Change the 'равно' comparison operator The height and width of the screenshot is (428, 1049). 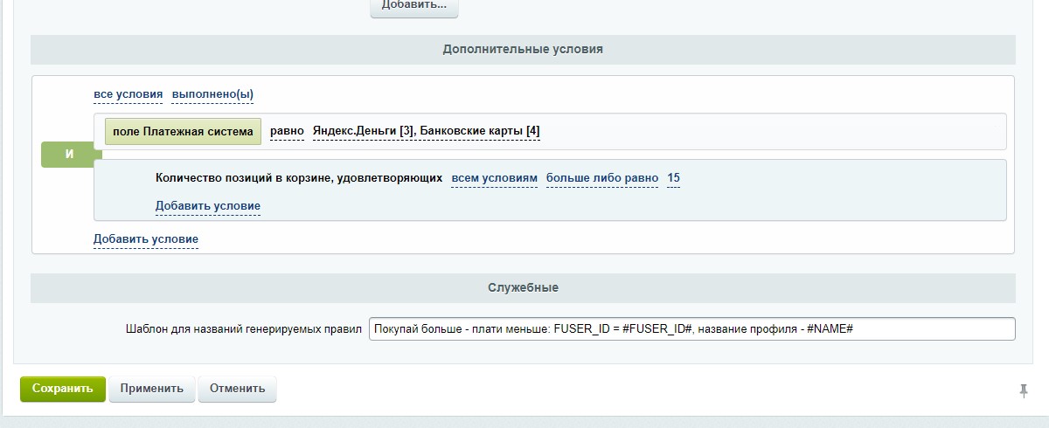[x=287, y=131]
